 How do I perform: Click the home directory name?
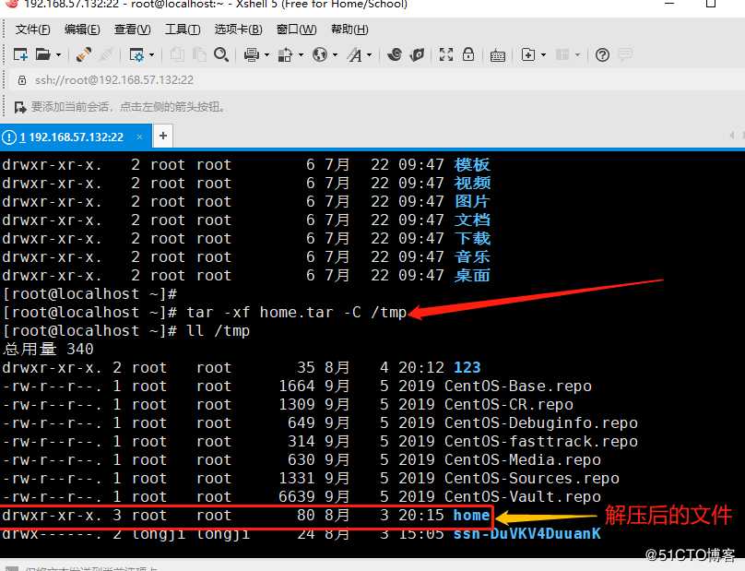coord(471,516)
